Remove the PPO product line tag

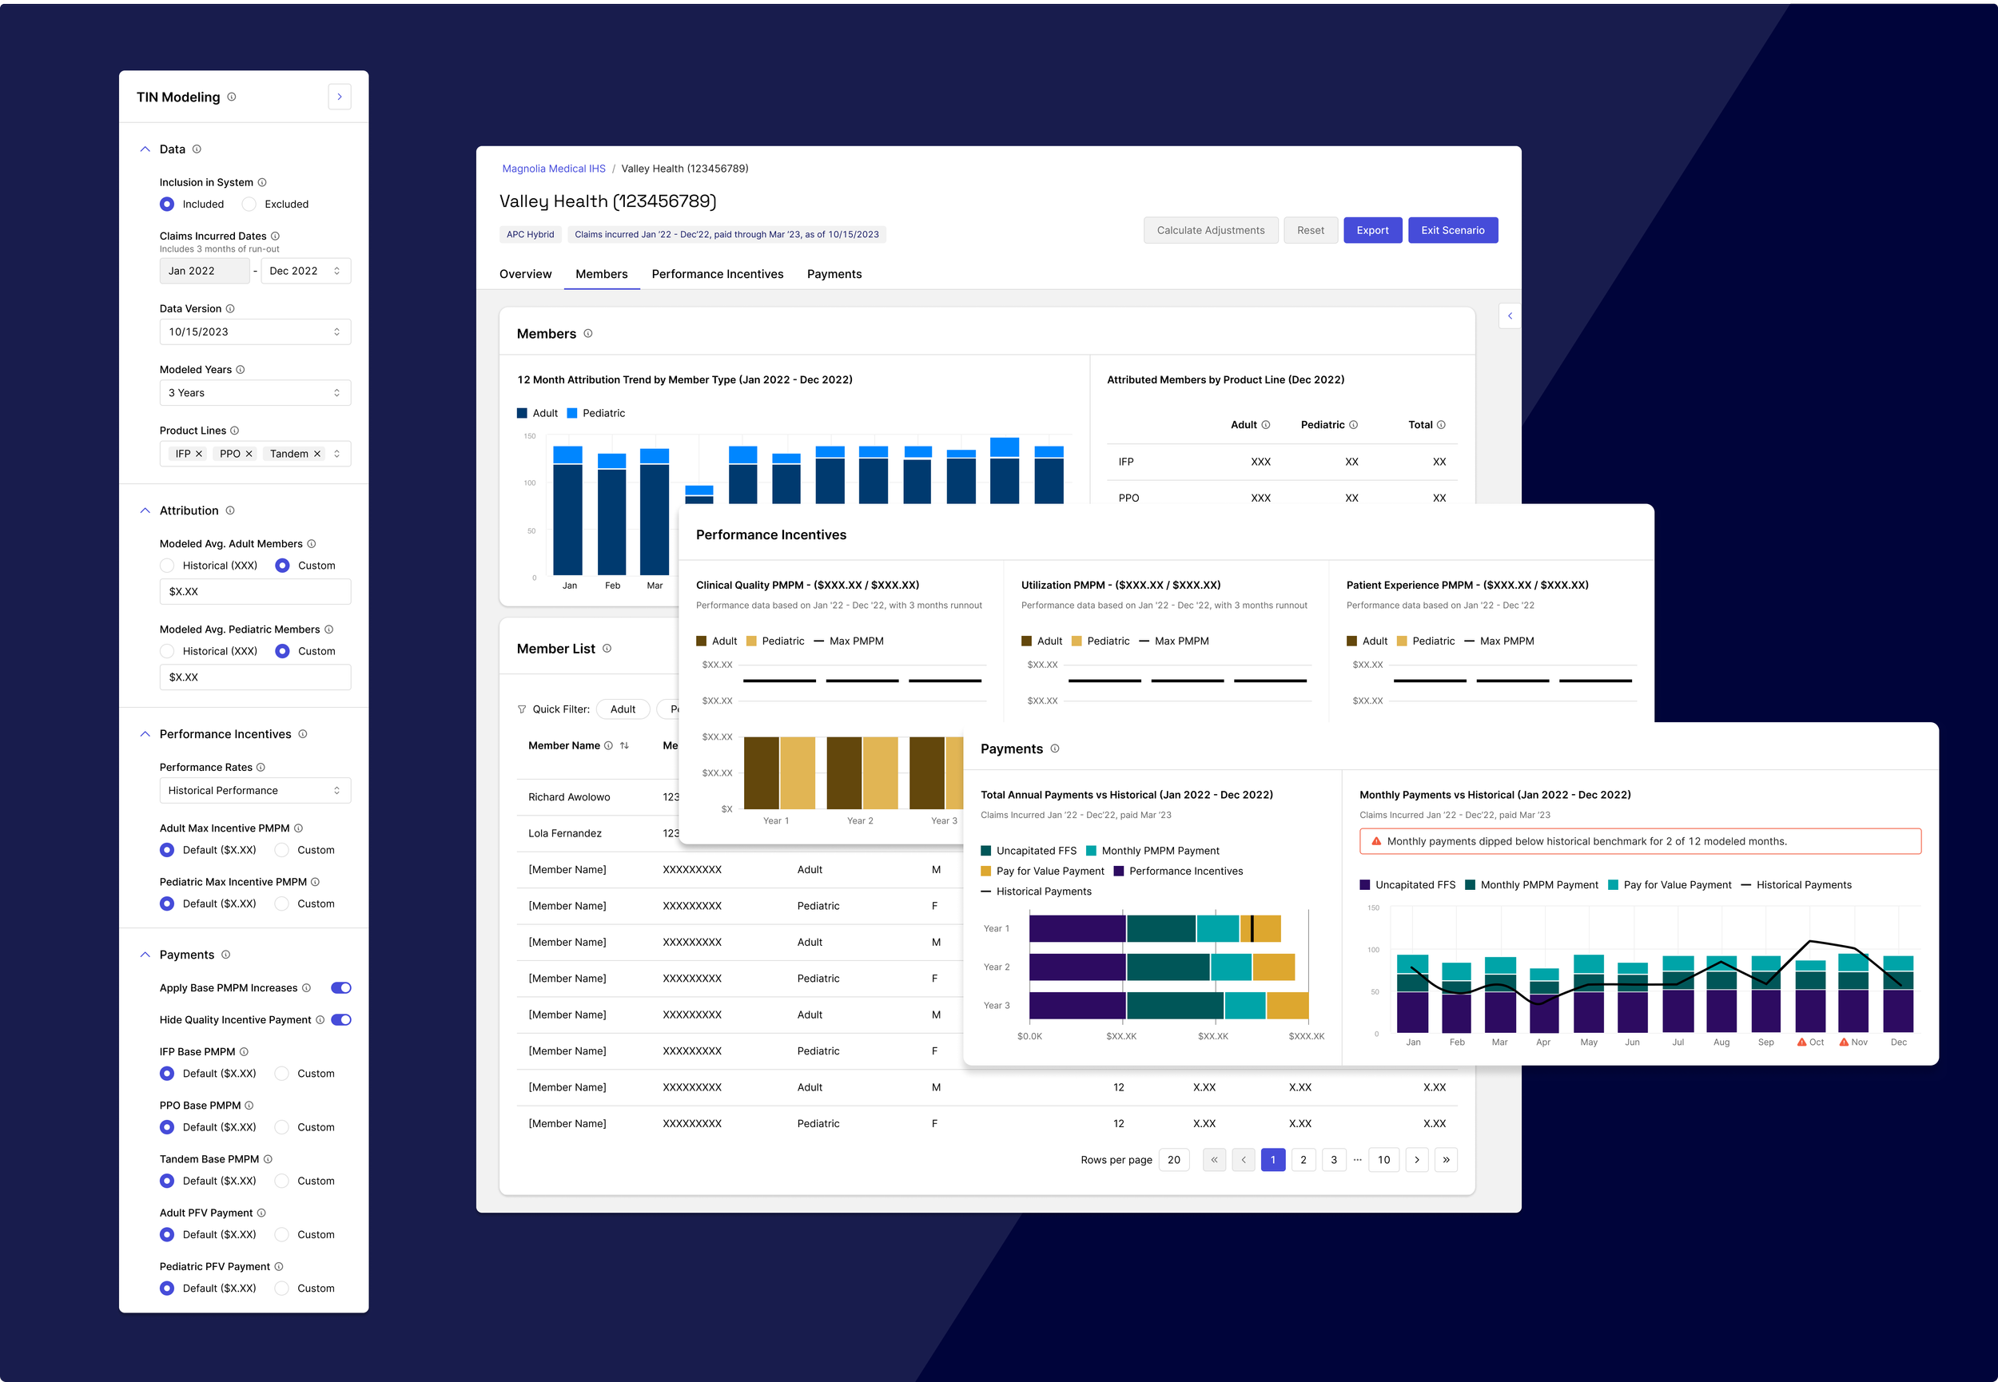pyautogui.click(x=249, y=454)
